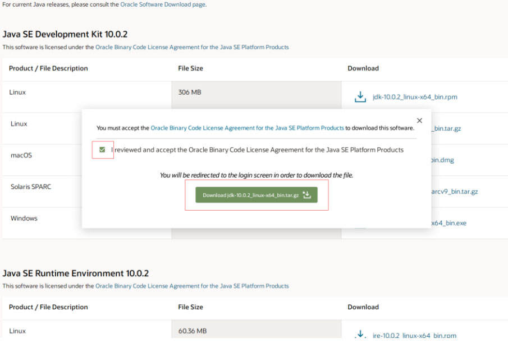508x343 pixels.
Task: Open license agreement link under Development Kit heading
Action: tap(192, 47)
